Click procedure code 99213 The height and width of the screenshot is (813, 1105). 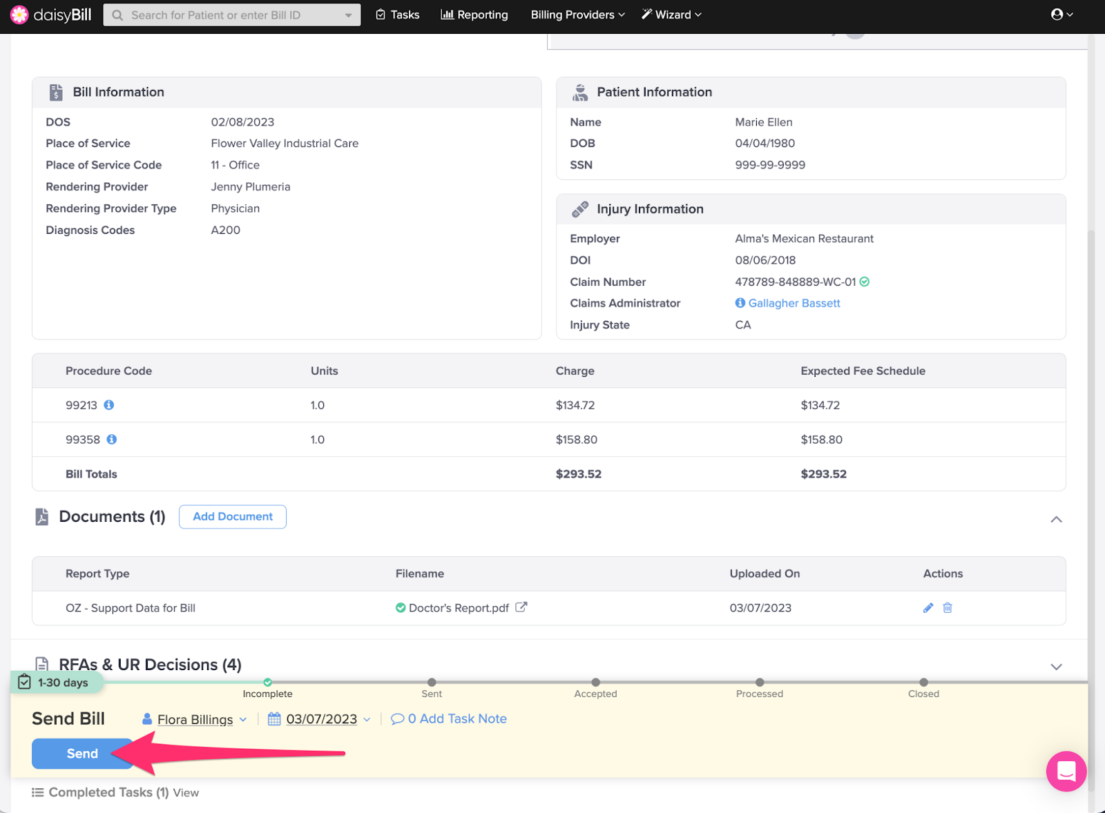click(x=81, y=405)
